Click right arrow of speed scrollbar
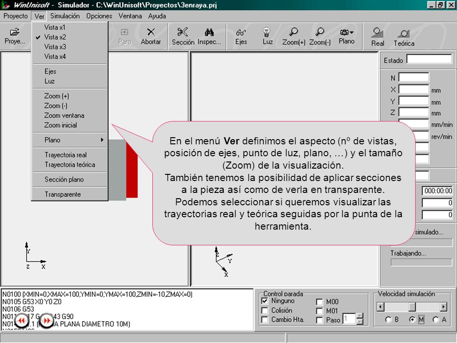The height and width of the screenshot is (343, 457). coord(443,307)
